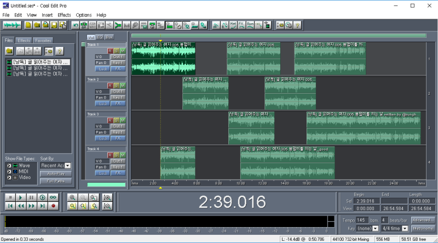Toggle the Wave file type checkbox

[8, 165]
